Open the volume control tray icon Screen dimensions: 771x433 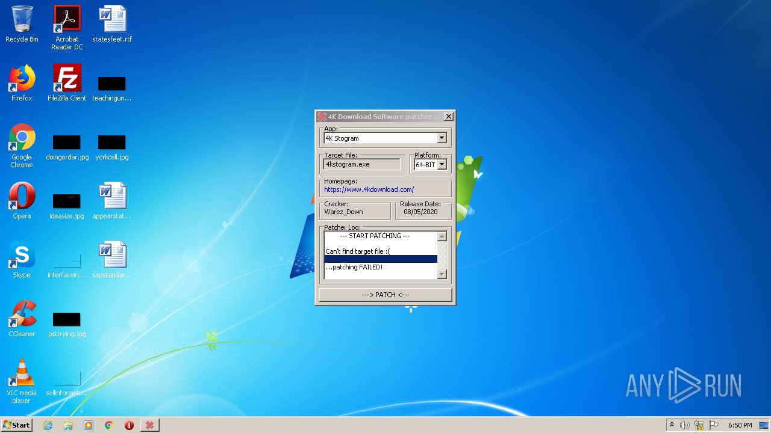click(x=685, y=425)
